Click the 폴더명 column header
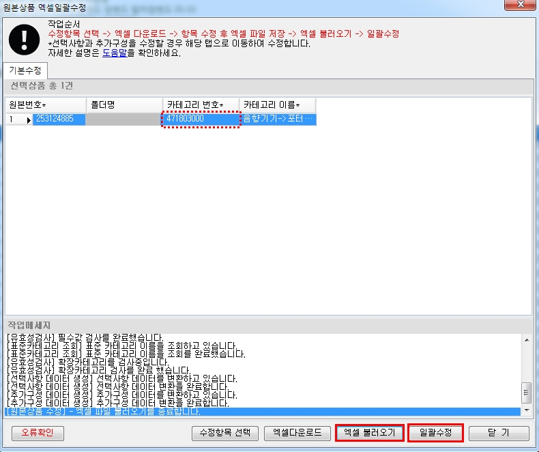The width and height of the screenshot is (539, 452). tap(123, 104)
